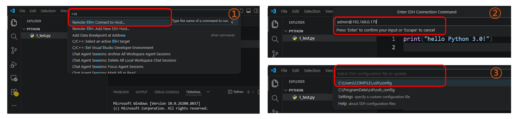Click the new terminal plus icon

248,92
